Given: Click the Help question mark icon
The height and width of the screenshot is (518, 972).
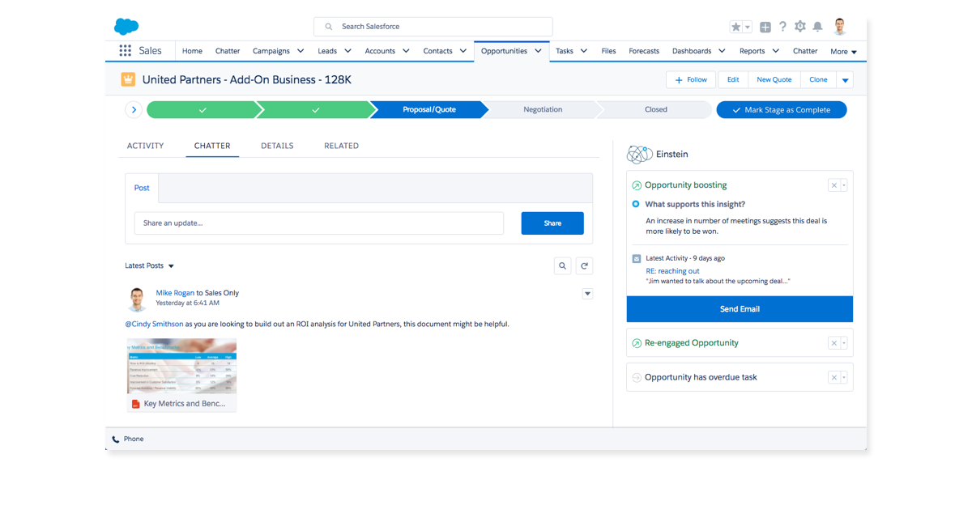Looking at the screenshot, I should coord(782,27).
